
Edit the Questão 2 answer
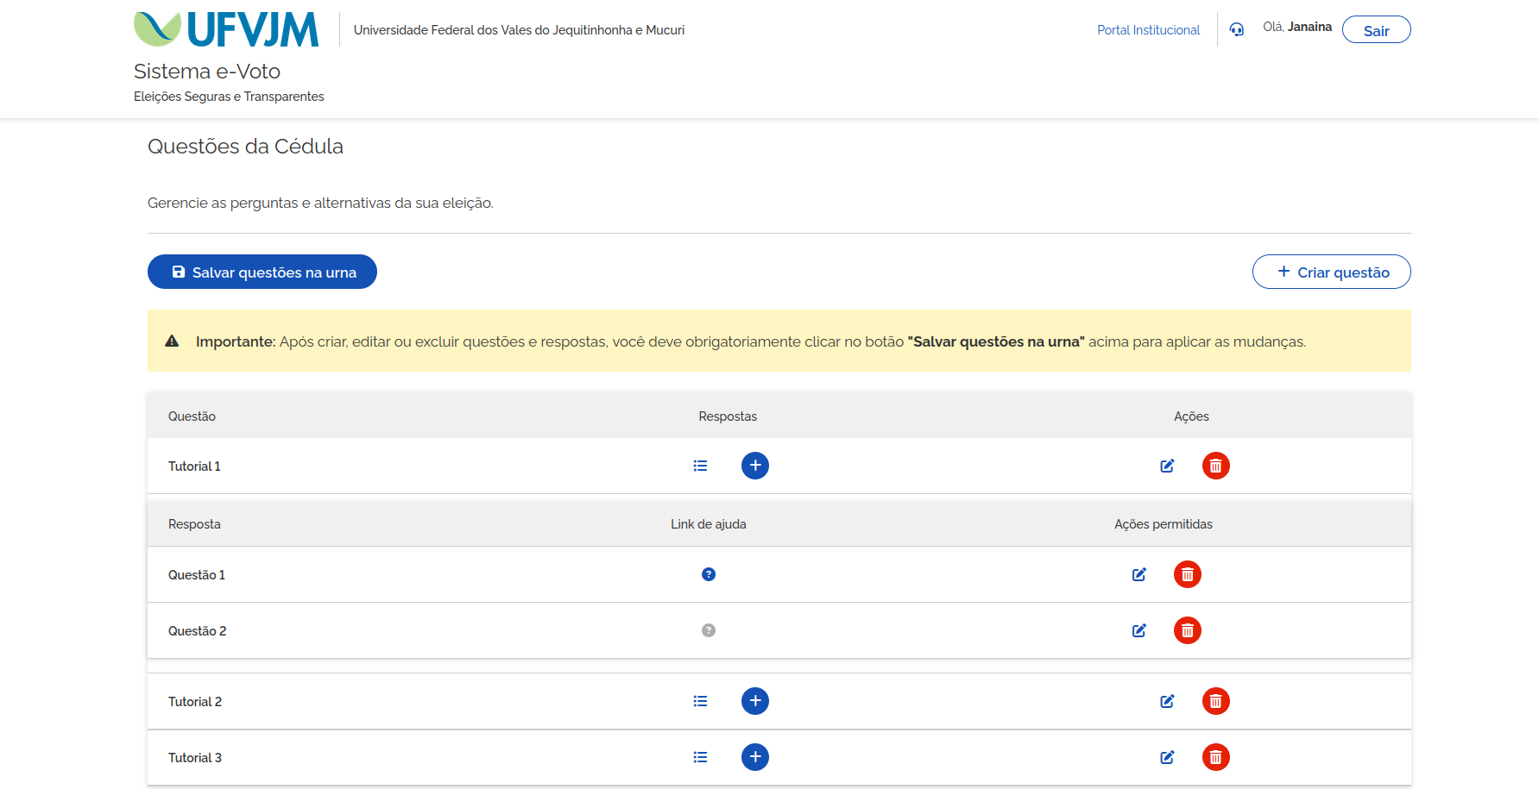pos(1139,630)
